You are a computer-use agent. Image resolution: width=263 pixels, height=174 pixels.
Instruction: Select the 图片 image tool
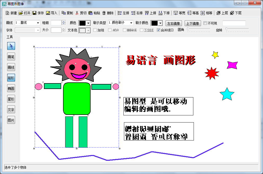click(x=11, y=120)
